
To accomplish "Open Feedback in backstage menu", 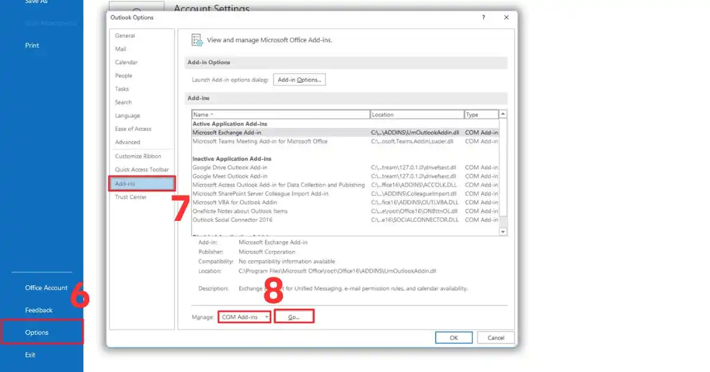I will point(38,310).
